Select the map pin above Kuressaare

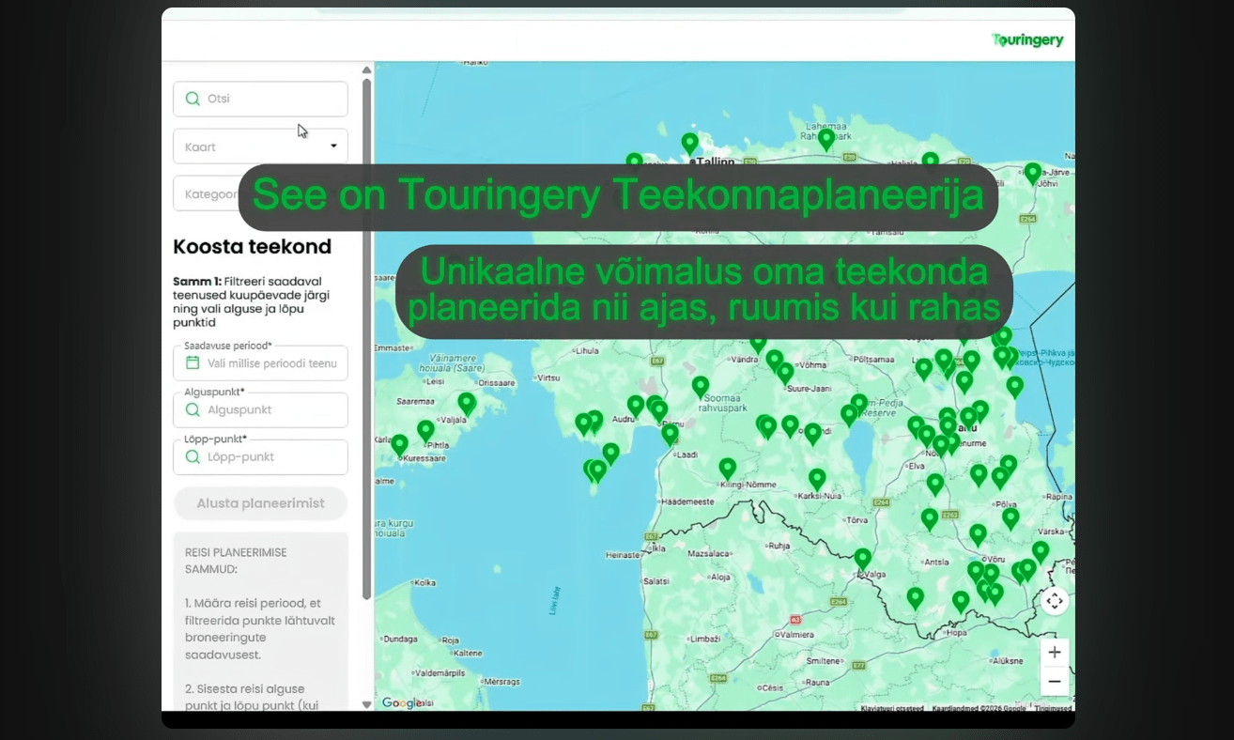(x=400, y=444)
